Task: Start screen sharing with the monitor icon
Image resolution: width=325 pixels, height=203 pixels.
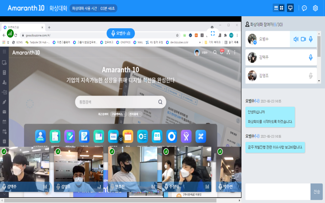Action: click(x=290, y=8)
